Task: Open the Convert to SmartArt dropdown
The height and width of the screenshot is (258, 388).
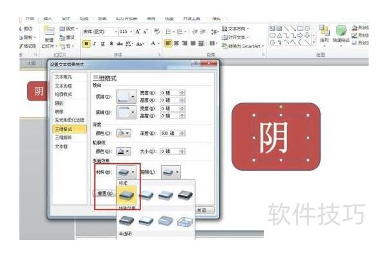Action: pos(243,46)
